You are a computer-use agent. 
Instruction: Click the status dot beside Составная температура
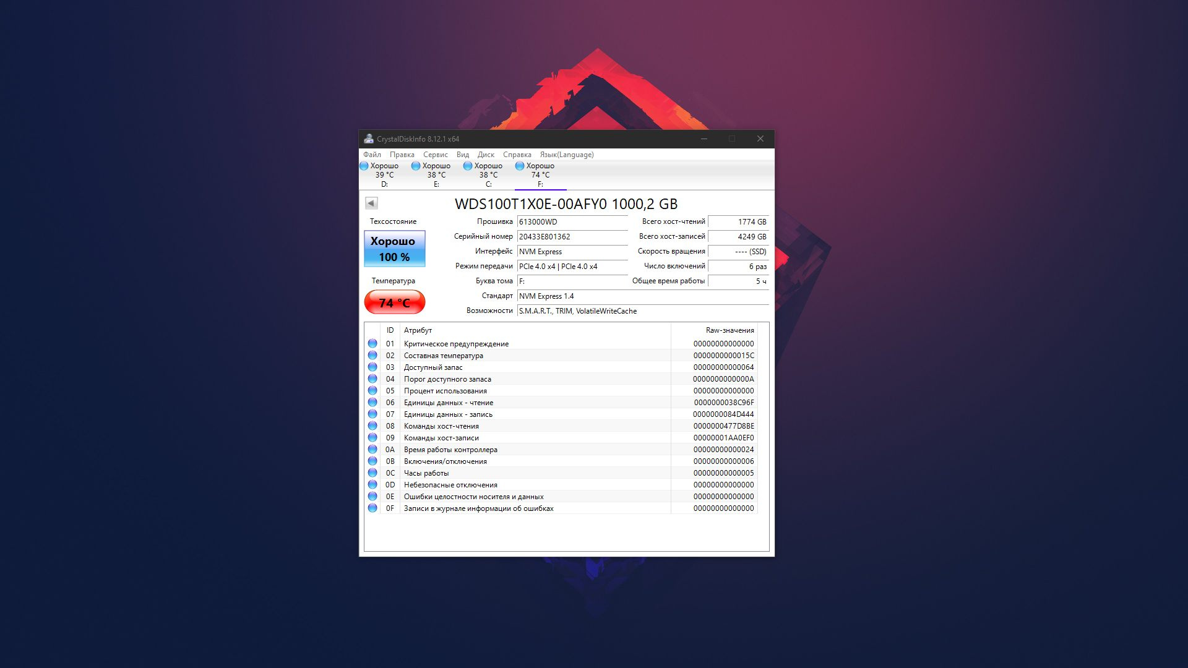[372, 354]
